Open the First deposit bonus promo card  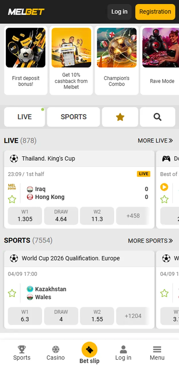tap(26, 60)
